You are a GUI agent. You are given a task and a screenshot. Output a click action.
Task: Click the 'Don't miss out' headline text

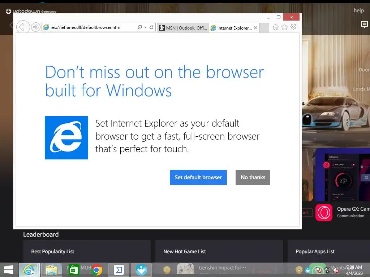[x=154, y=81]
